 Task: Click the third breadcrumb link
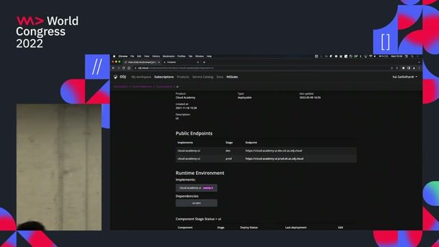click(x=164, y=86)
